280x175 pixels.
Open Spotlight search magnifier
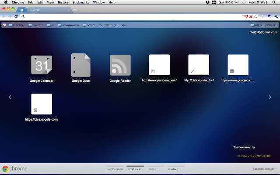coord(274,2)
